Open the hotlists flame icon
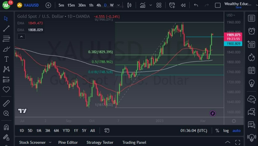Viewport: 258px width, 146px height. [251, 57]
